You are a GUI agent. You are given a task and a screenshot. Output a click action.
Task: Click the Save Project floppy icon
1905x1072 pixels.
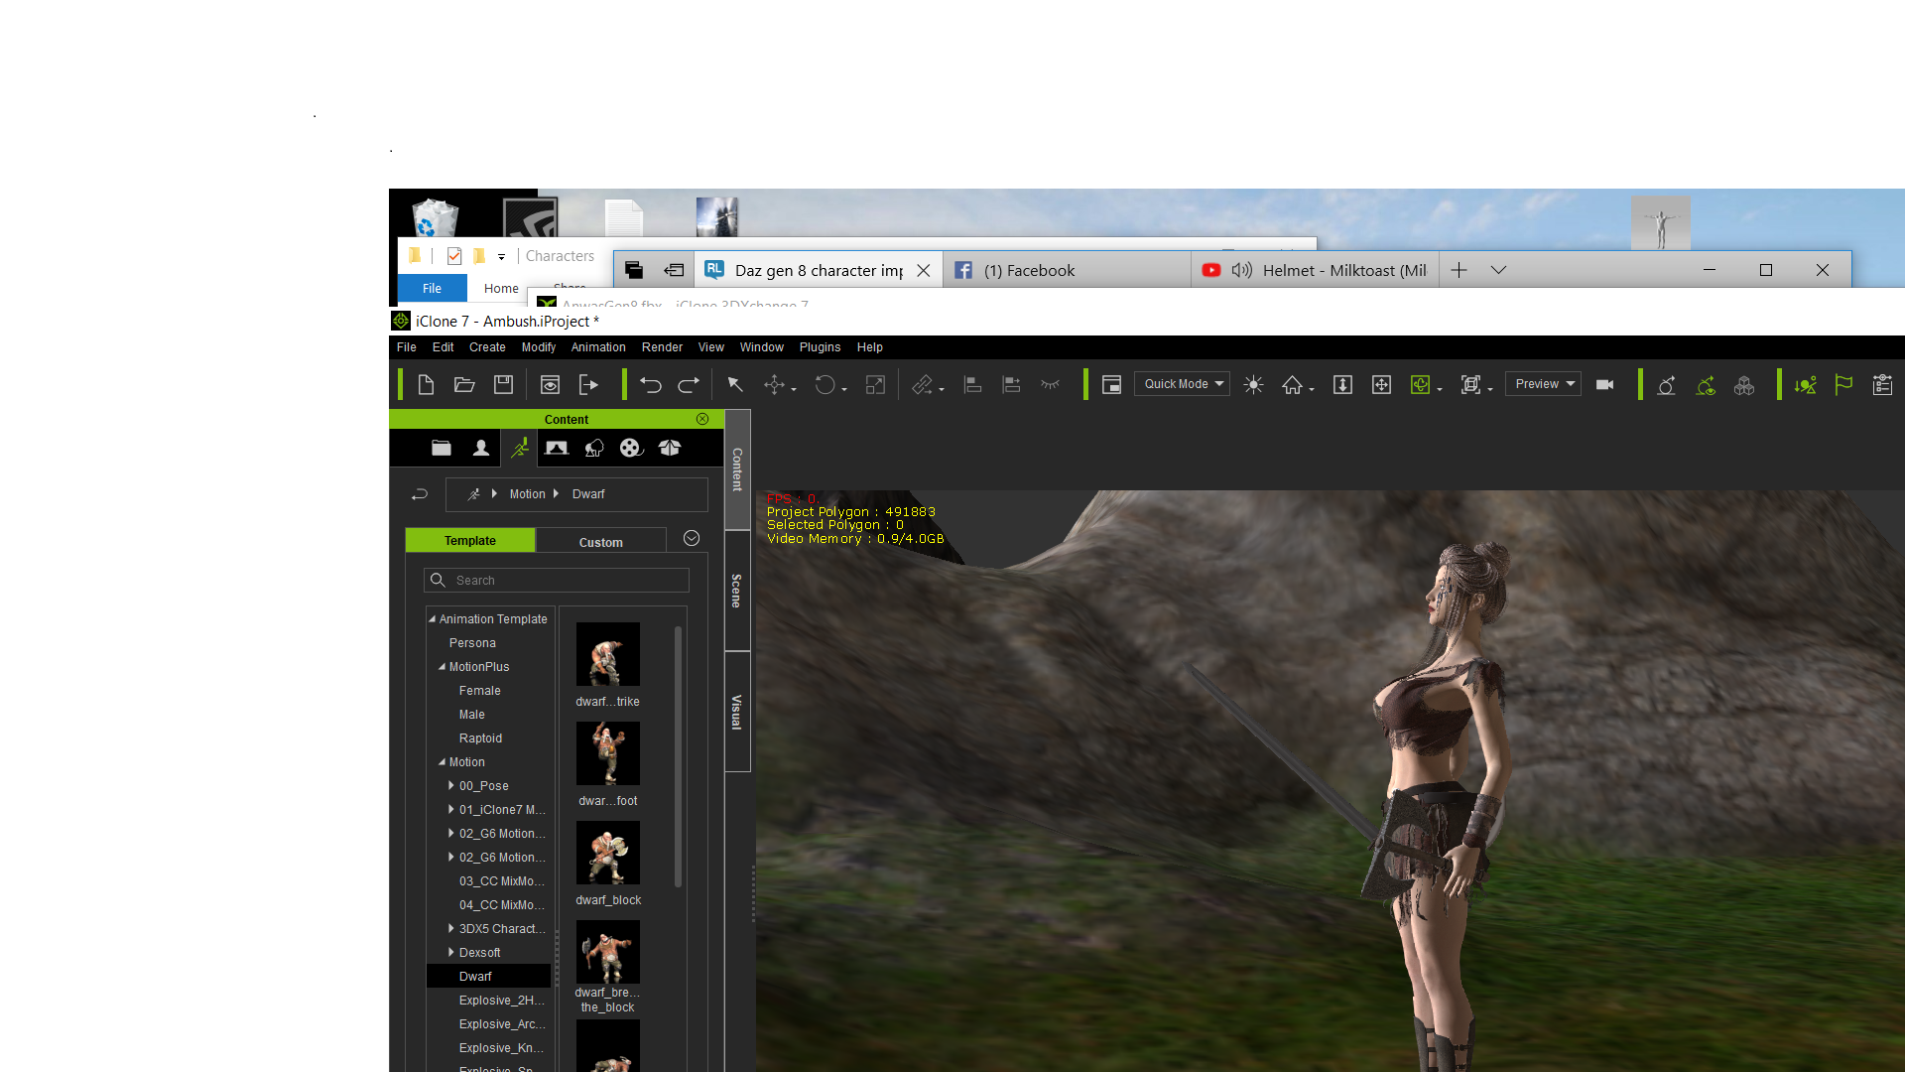click(x=503, y=385)
